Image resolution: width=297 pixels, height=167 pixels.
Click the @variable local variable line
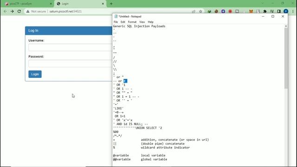tap(139, 155)
